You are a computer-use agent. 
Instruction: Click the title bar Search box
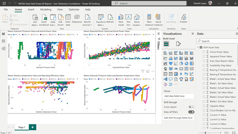point(149,3)
